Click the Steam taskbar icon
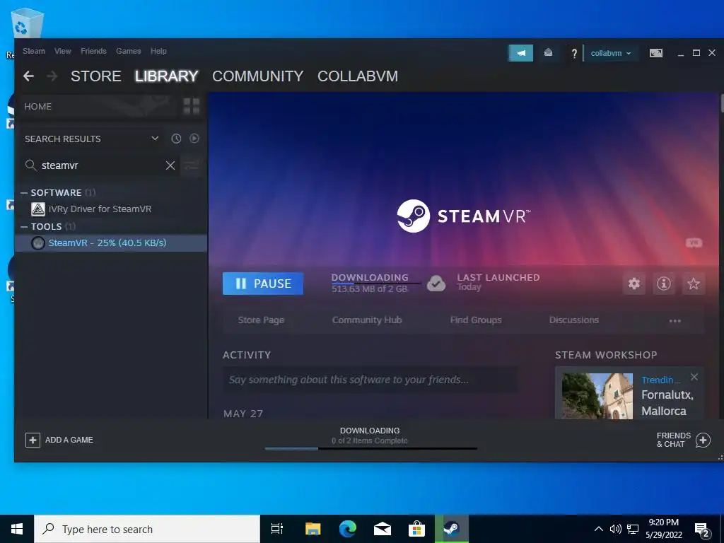This screenshot has height=543, width=724. pyautogui.click(x=452, y=529)
